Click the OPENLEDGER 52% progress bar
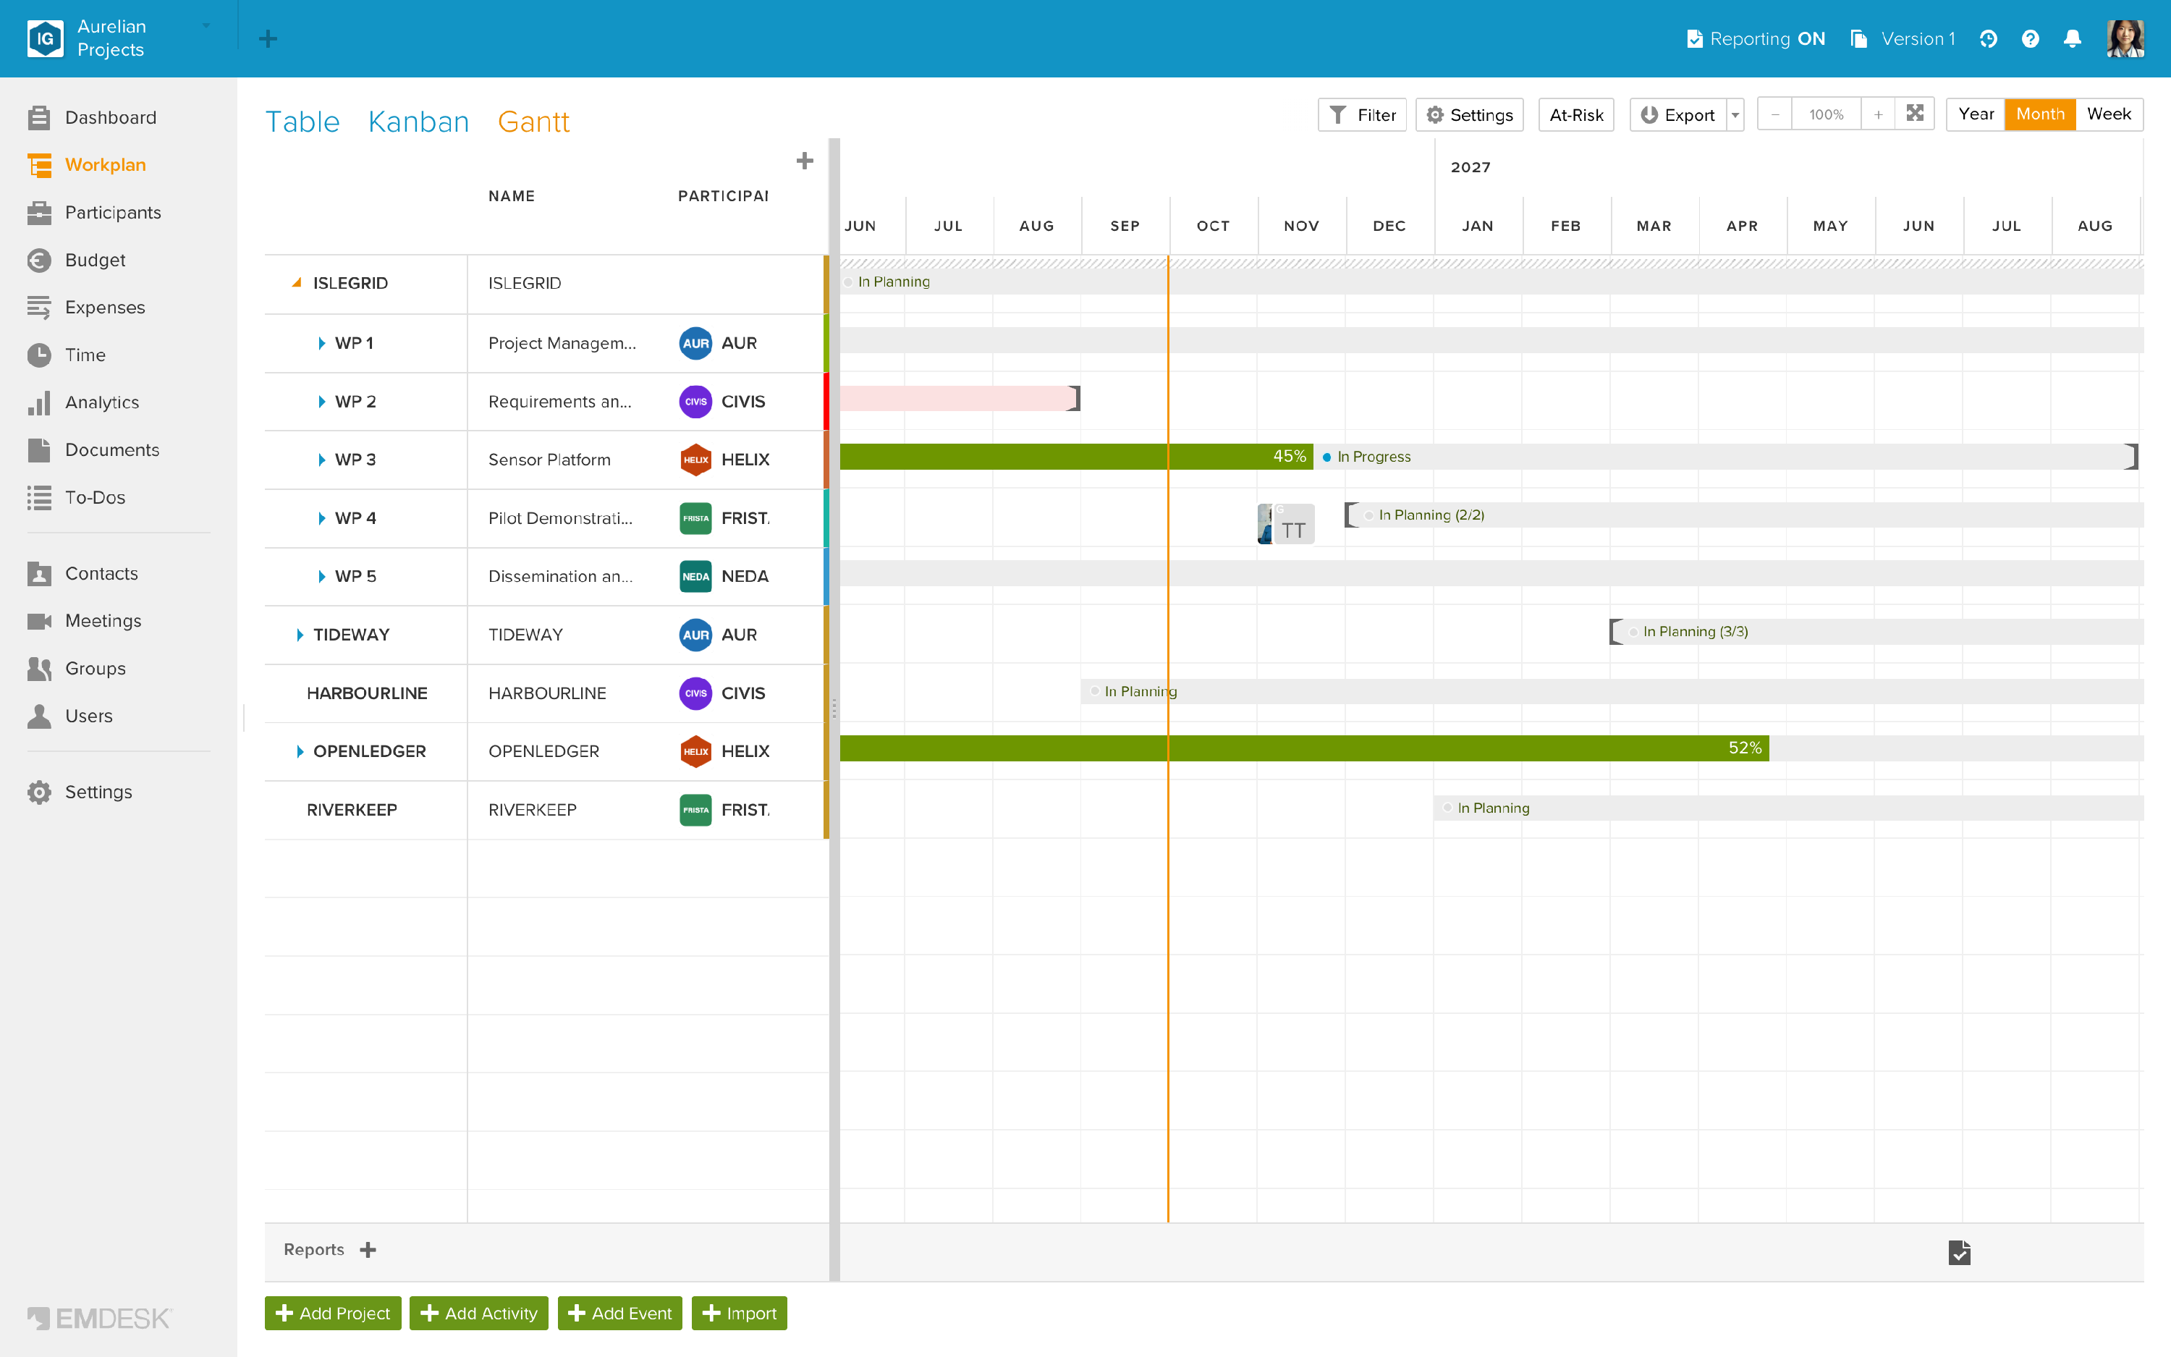The image size is (2171, 1357). coord(1304,748)
